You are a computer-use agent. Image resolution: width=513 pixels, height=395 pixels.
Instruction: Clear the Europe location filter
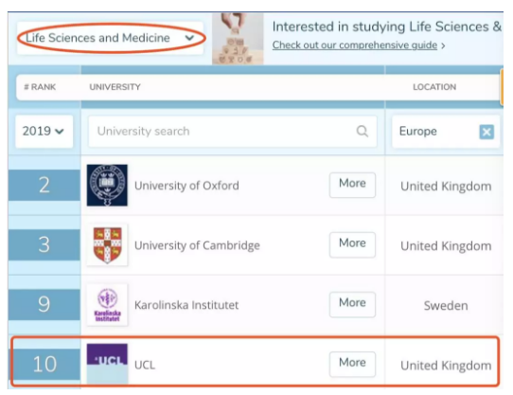486,132
